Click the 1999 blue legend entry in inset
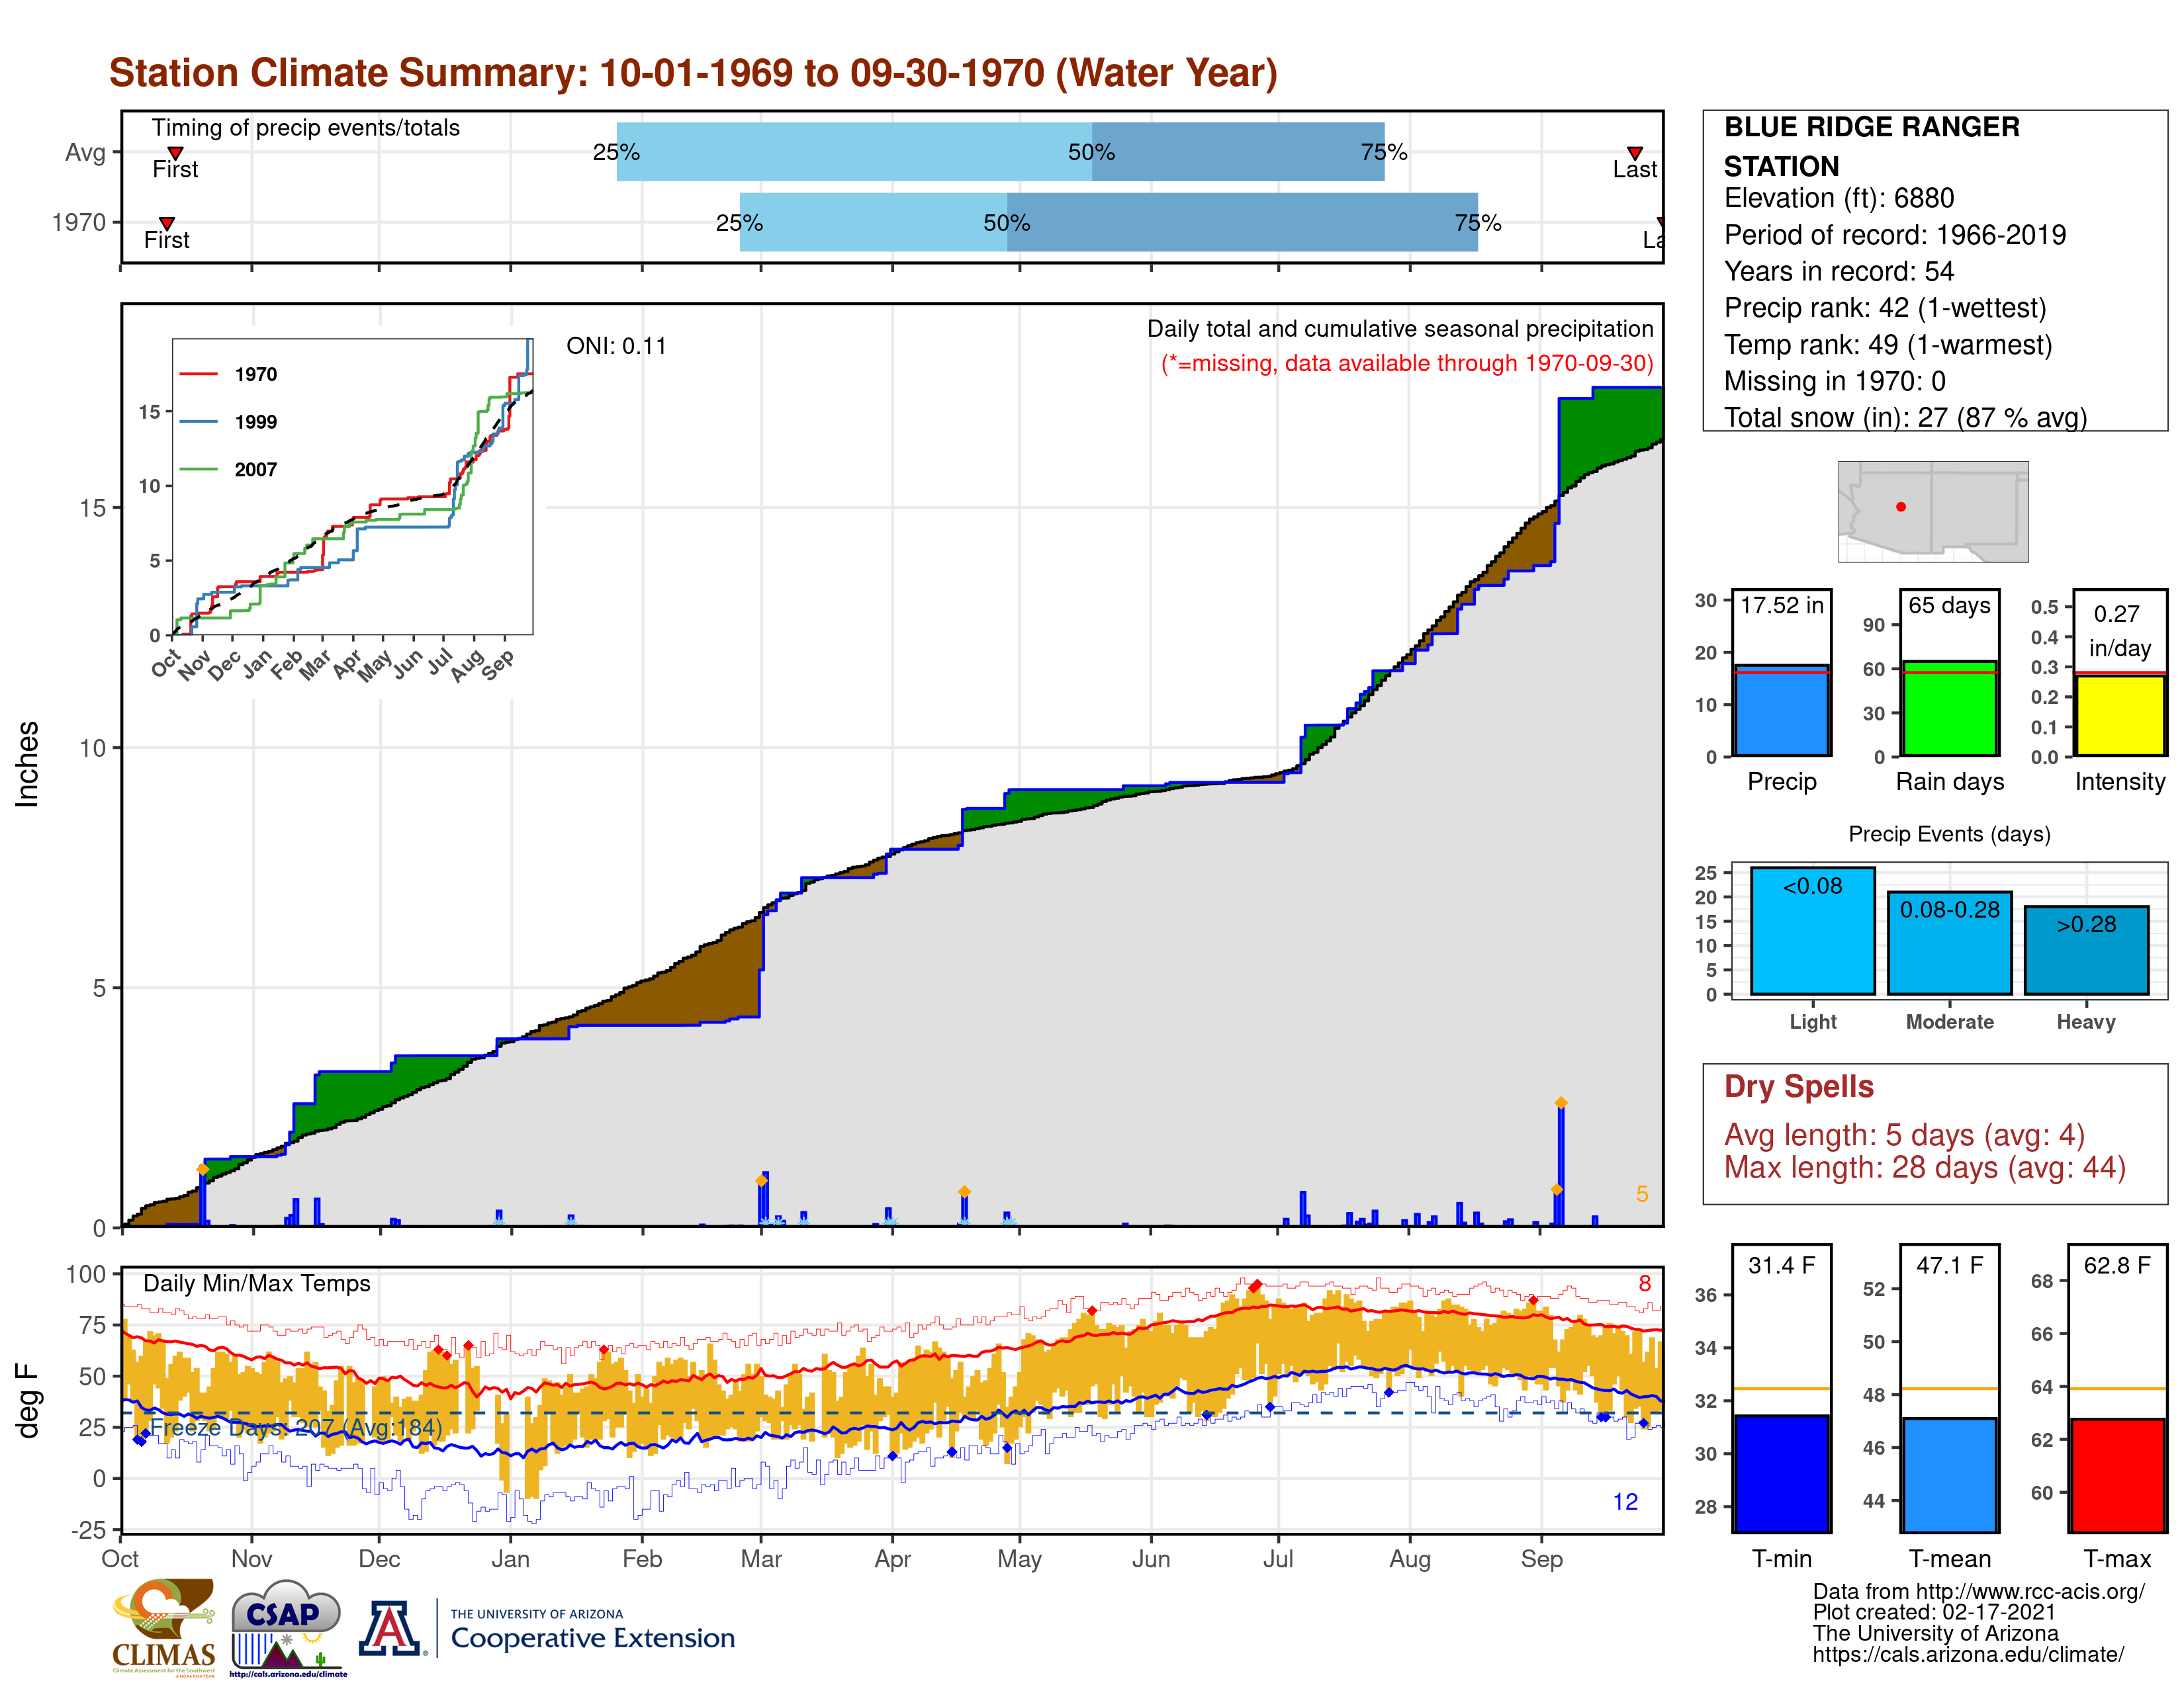Screen dimensions: 2184x1687 pyautogui.click(x=228, y=422)
